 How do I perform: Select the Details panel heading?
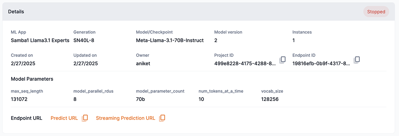click(x=16, y=12)
